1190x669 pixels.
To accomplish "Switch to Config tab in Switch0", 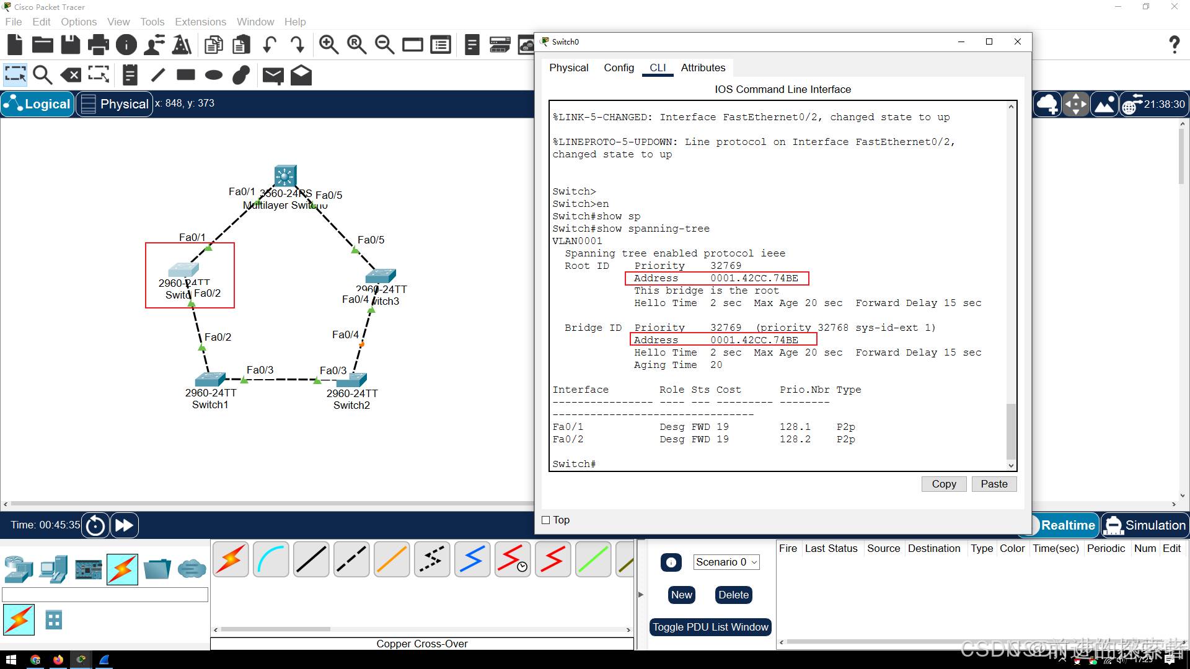I will (x=619, y=68).
